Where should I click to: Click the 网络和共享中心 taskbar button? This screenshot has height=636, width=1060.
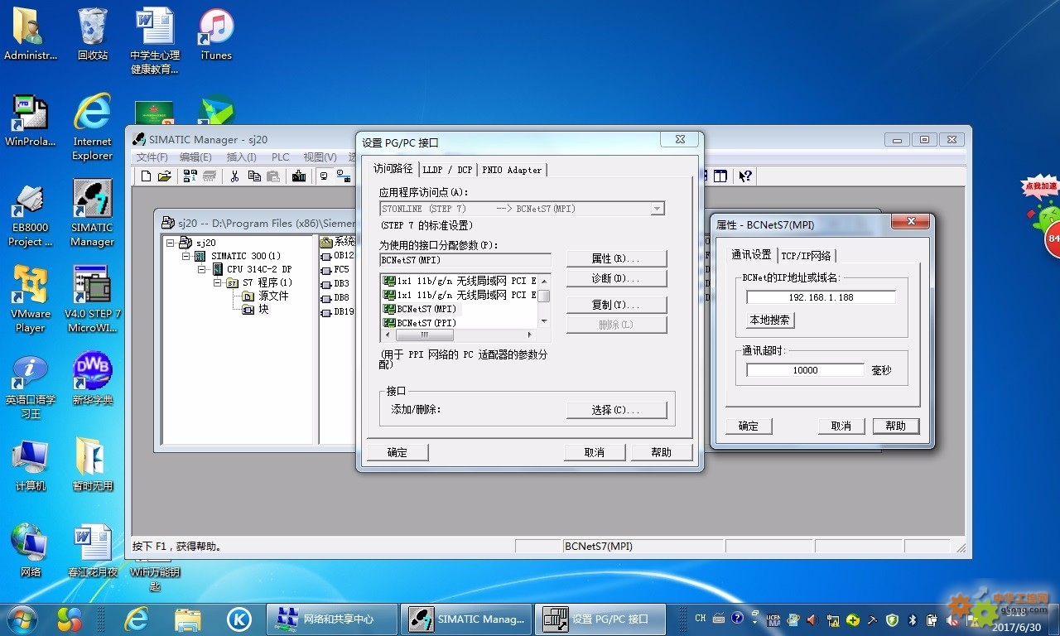(x=331, y=619)
